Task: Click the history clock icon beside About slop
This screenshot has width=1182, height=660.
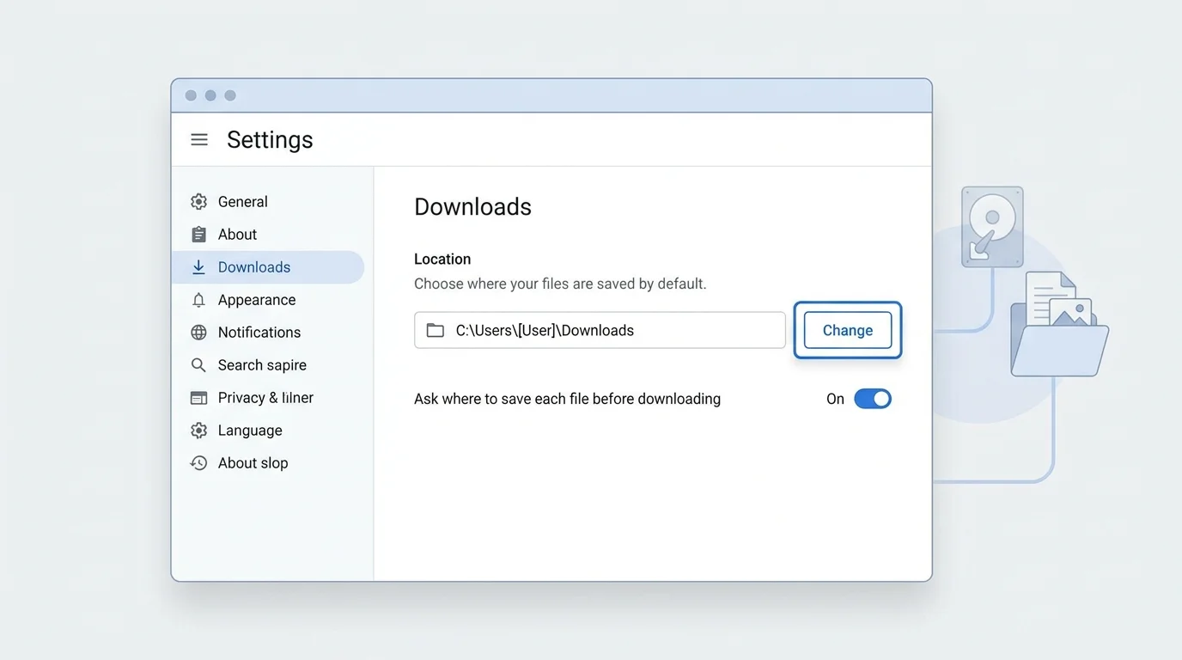Action: pyautogui.click(x=198, y=463)
